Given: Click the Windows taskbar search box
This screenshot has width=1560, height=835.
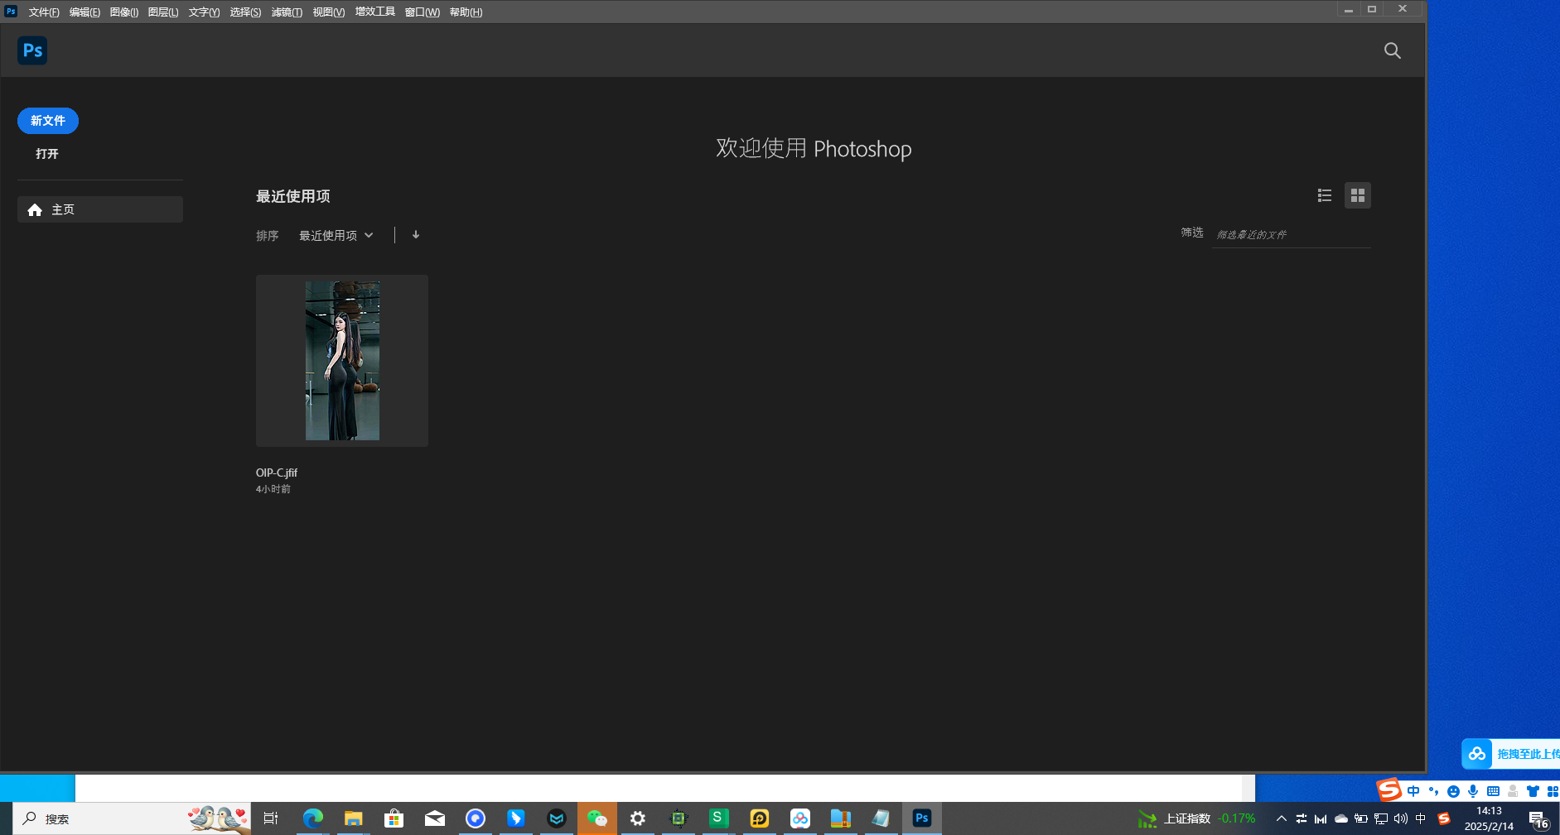Looking at the screenshot, I should [x=133, y=818].
